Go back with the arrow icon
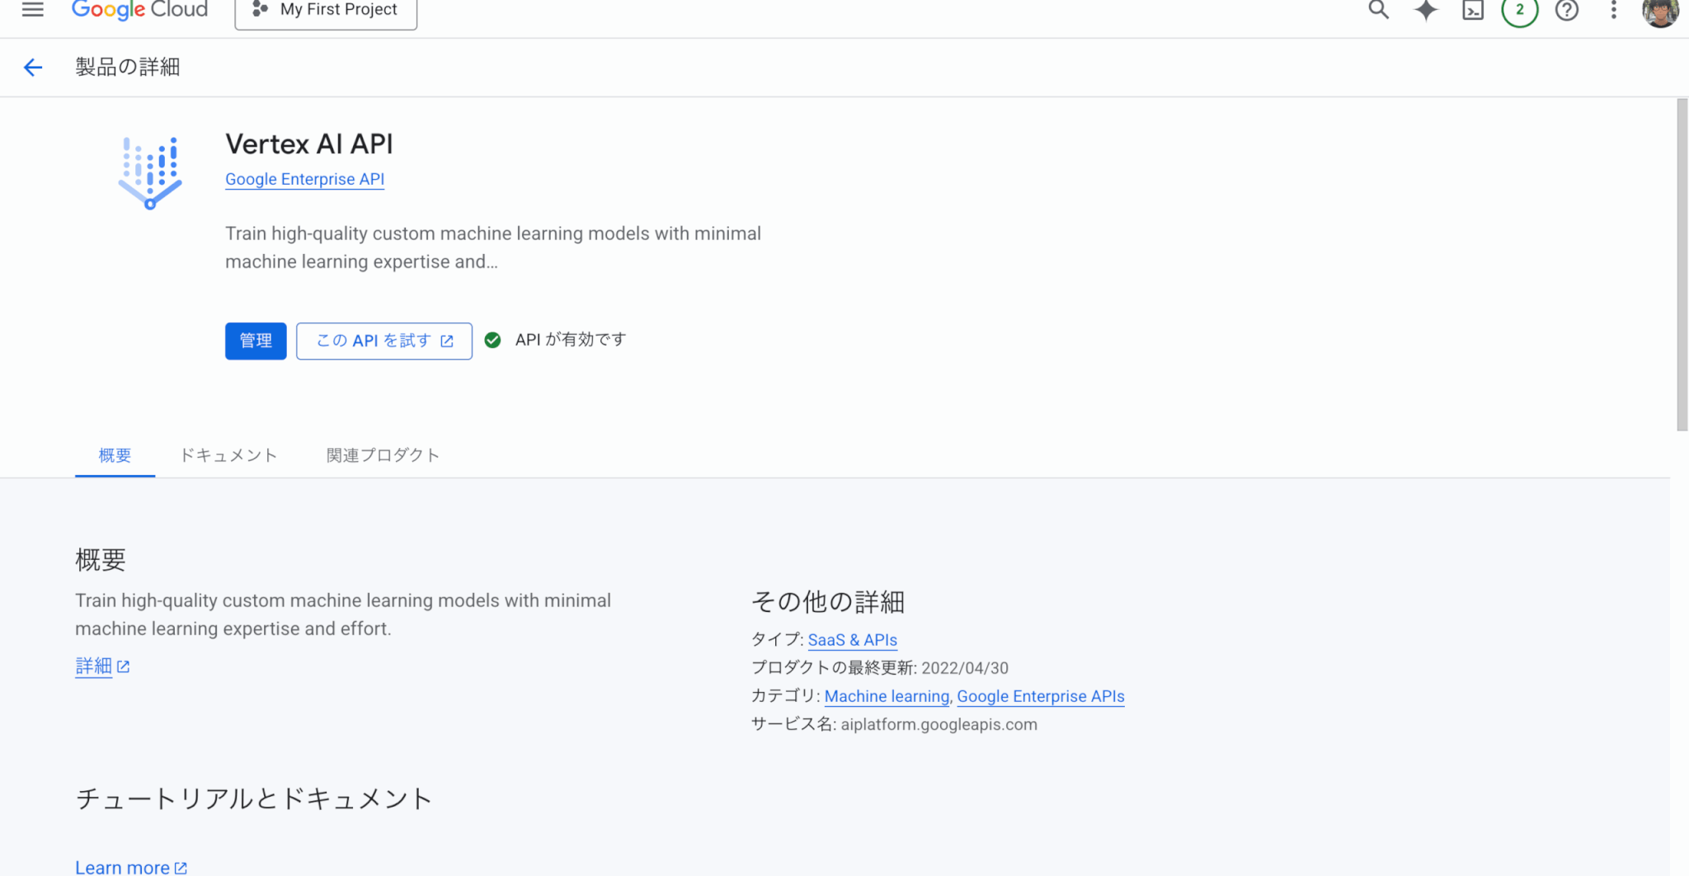The height and width of the screenshot is (876, 1689). 33,68
